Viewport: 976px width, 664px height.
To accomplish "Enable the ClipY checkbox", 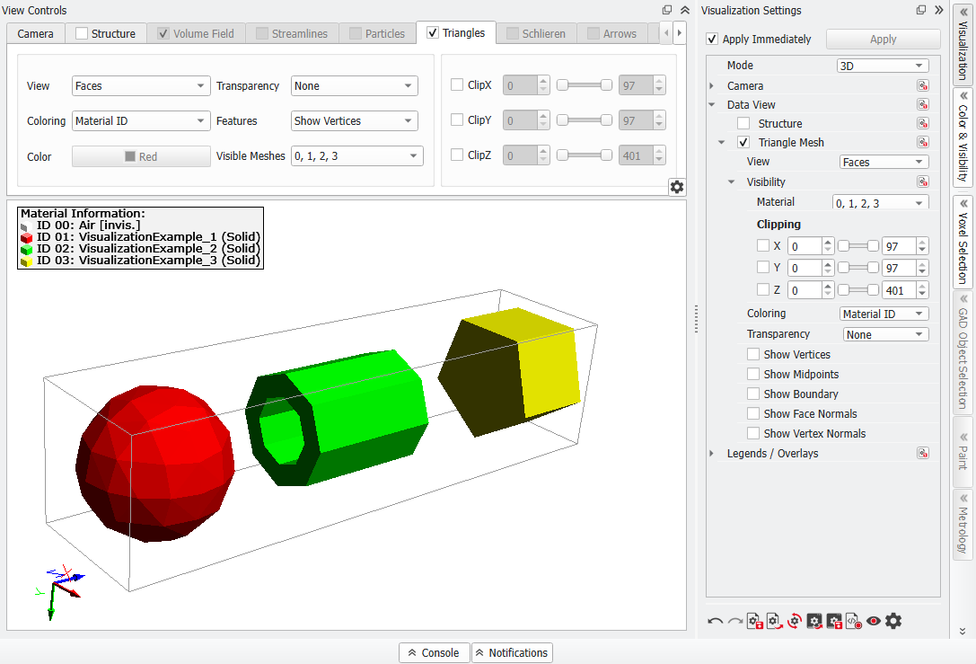I will pyautogui.click(x=457, y=120).
